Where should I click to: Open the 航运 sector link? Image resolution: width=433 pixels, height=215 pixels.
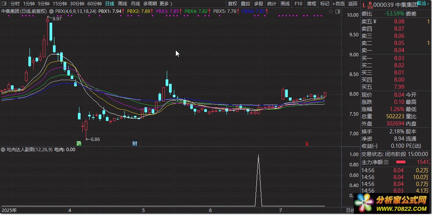tap(422, 3)
